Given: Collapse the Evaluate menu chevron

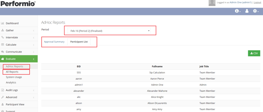Looking at the screenshot, I should click(34, 59).
